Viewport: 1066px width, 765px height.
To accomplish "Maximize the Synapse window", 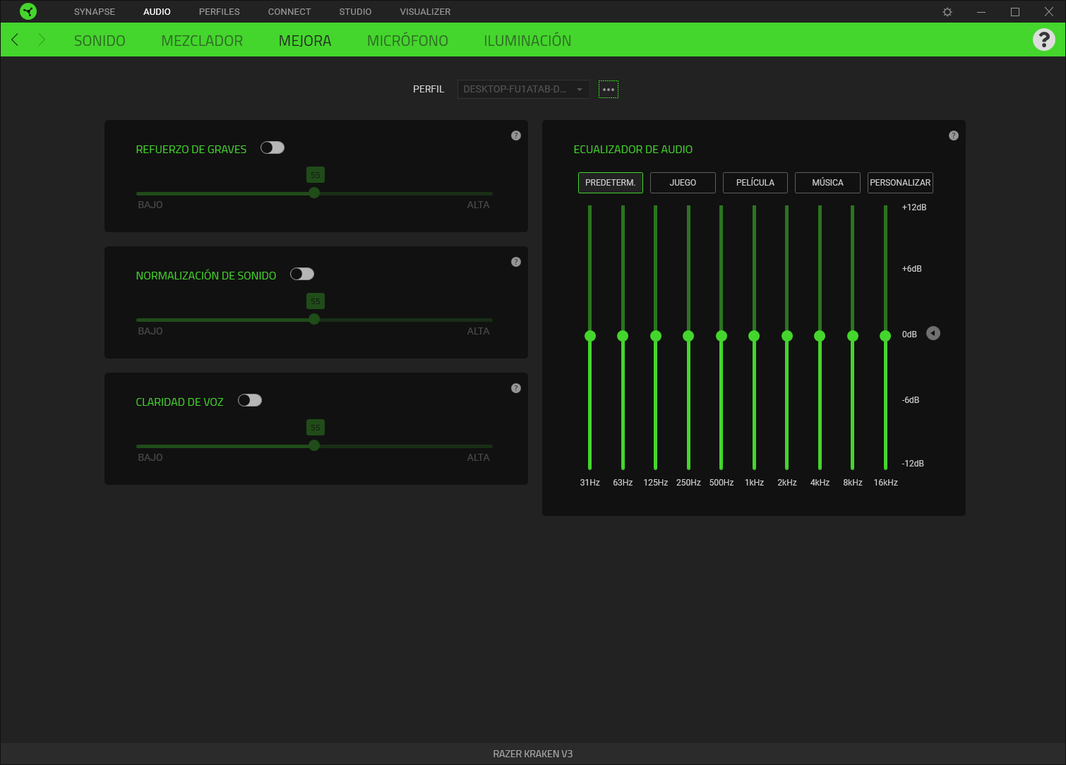I will (x=1015, y=12).
